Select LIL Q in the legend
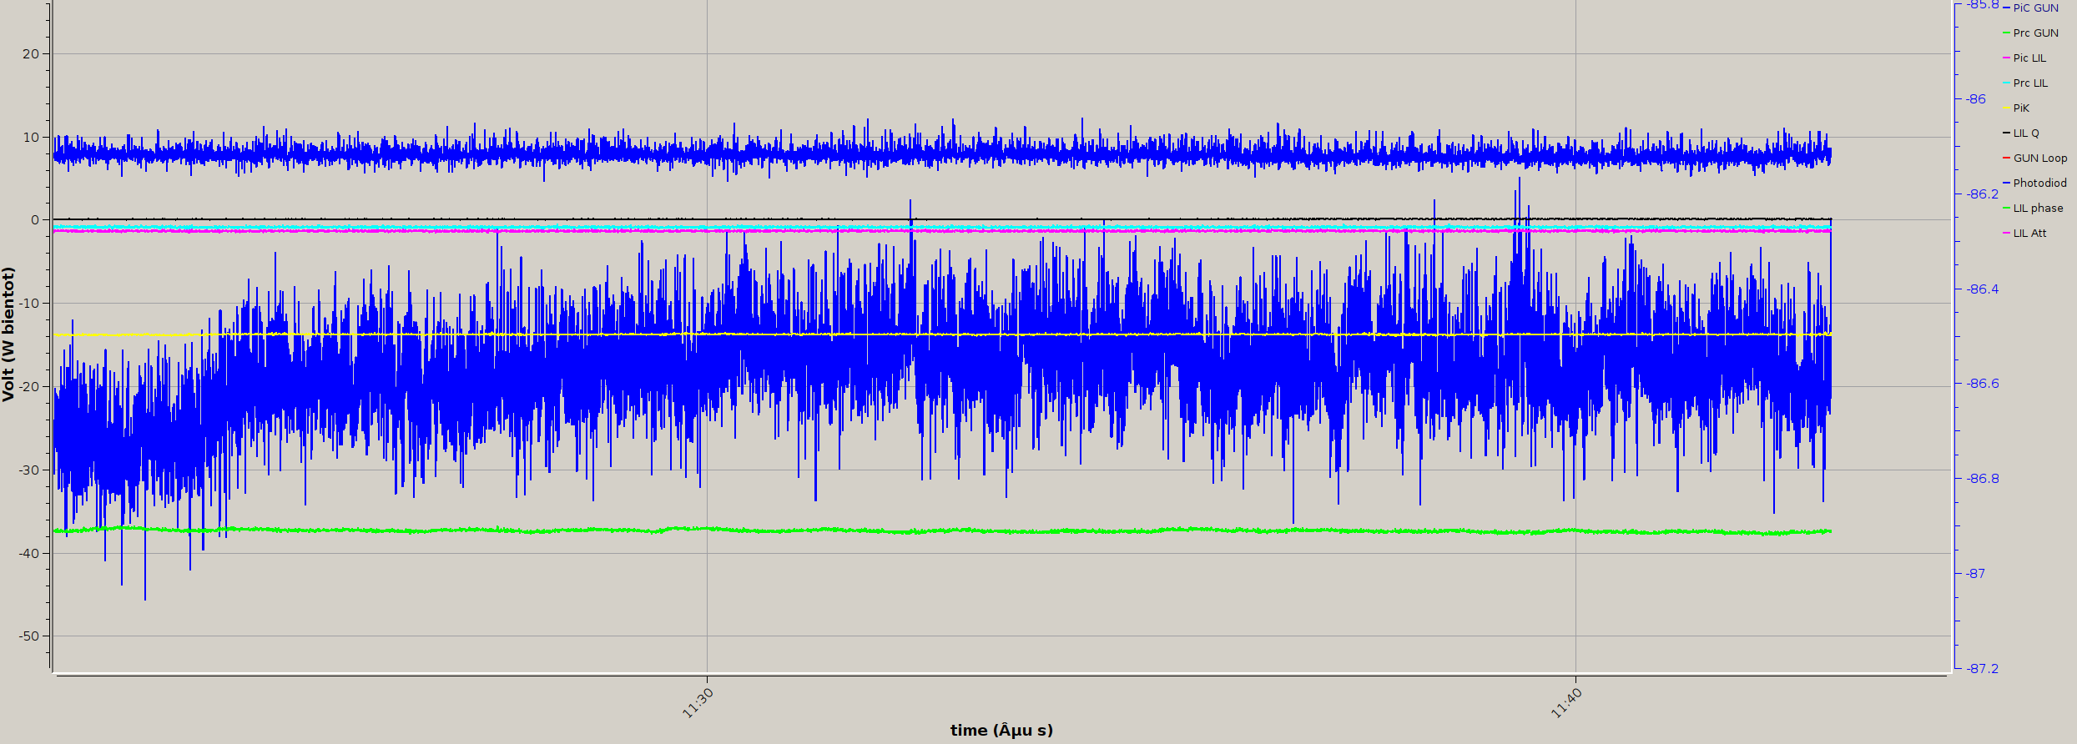2077x744 pixels. coord(2025,133)
